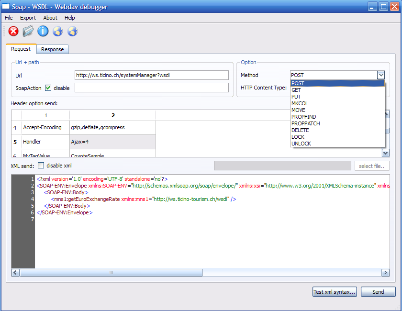The image size is (402, 311).
Task: Click the getEuroExchangeRate XML line
Action: 143,199
